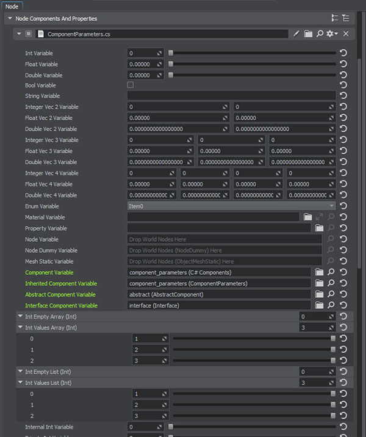This screenshot has width=366, height=437.
Task: Open folder browser for Abstract Component Variable
Action: [319, 294]
